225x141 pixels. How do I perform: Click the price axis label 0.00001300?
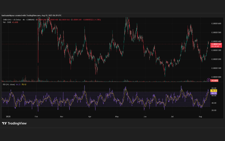pos(216,50)
